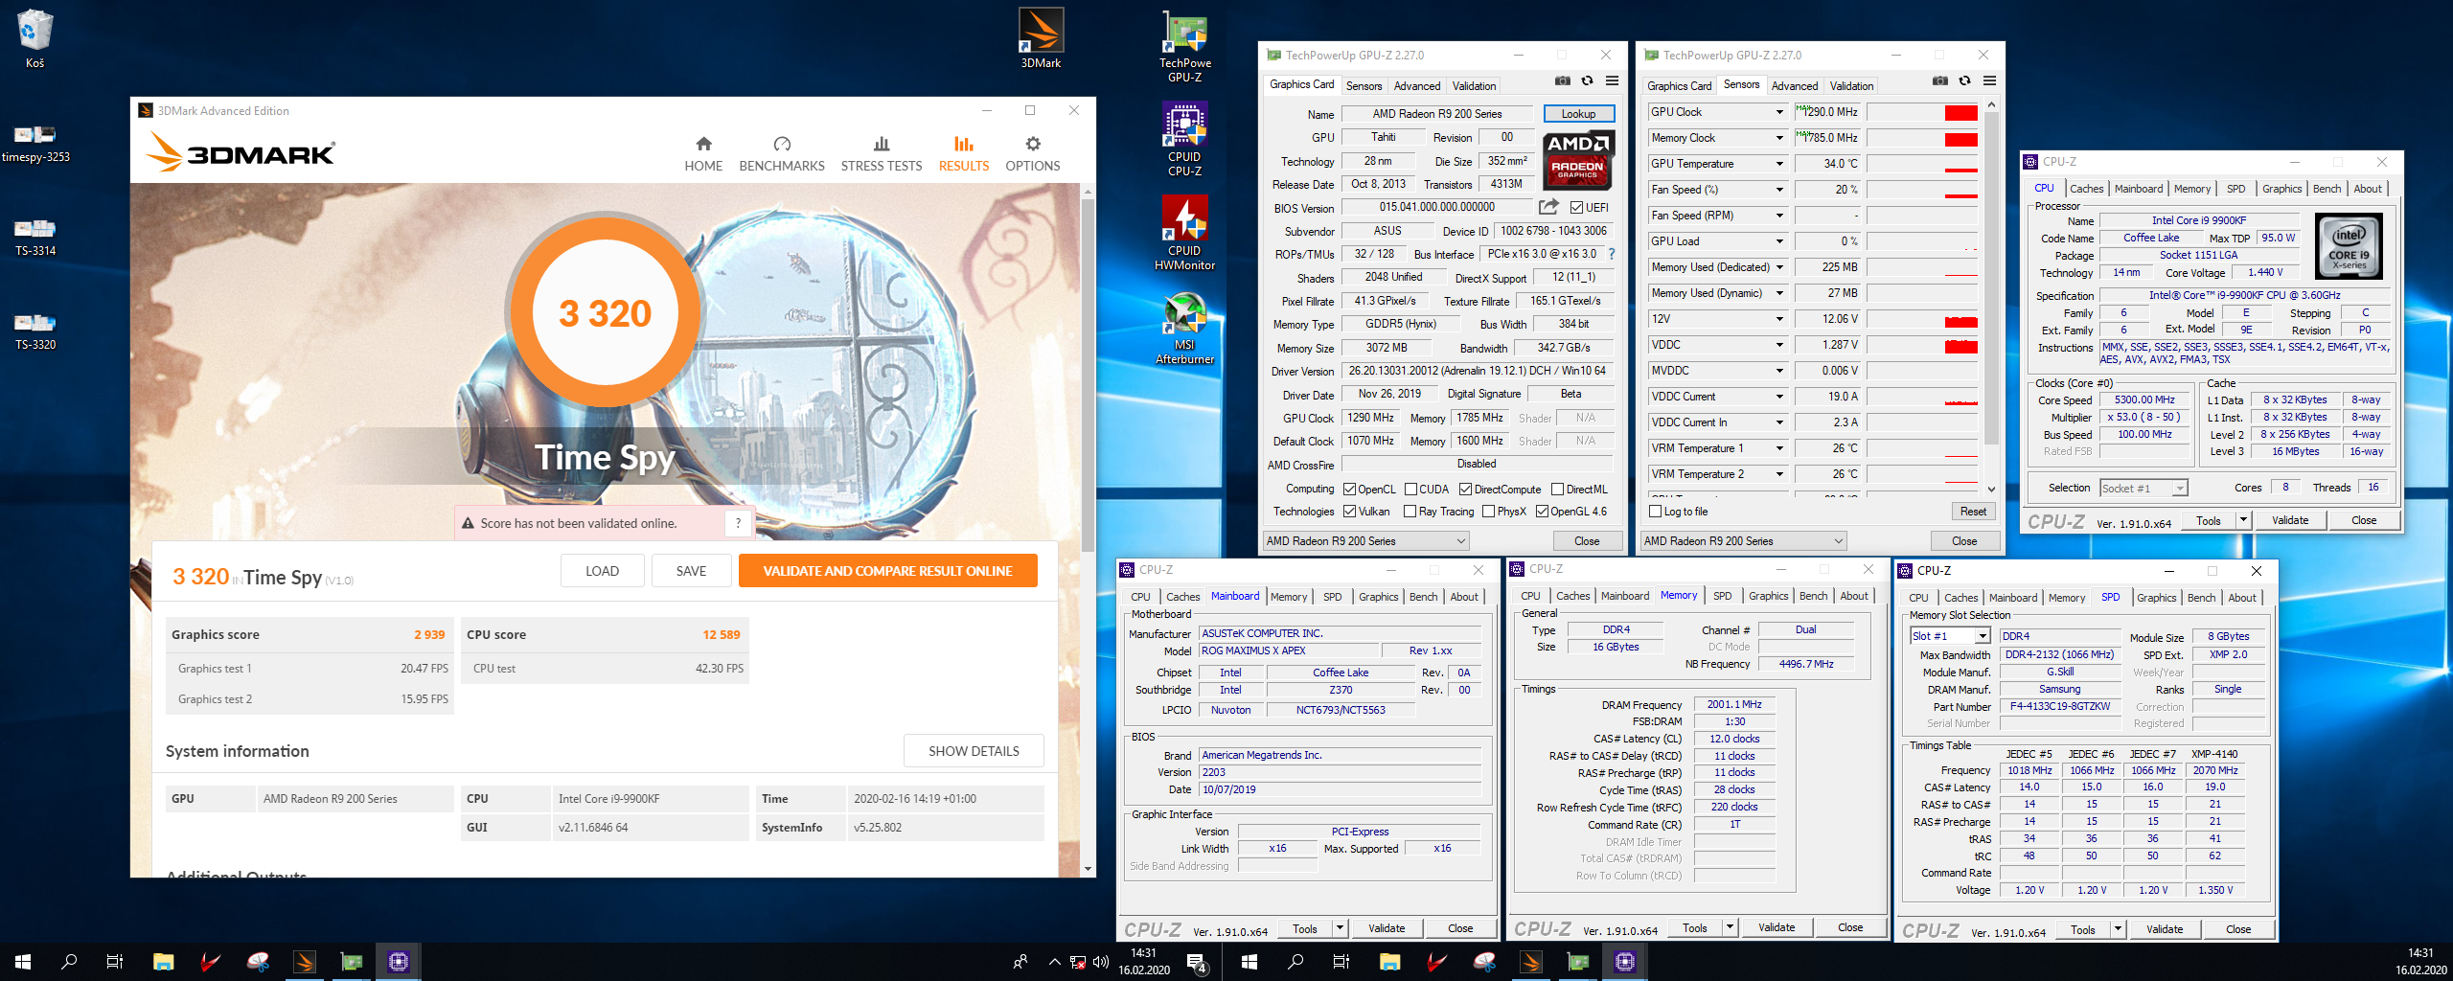Open the Windows Start menu on left taskbar
Screen dimensions: 2453x981
click(23, 962)
